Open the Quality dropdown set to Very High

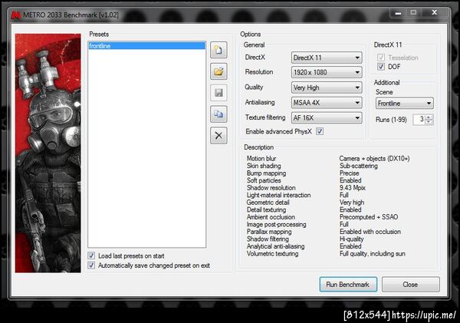pyautogui.click(x=327, y=87)
